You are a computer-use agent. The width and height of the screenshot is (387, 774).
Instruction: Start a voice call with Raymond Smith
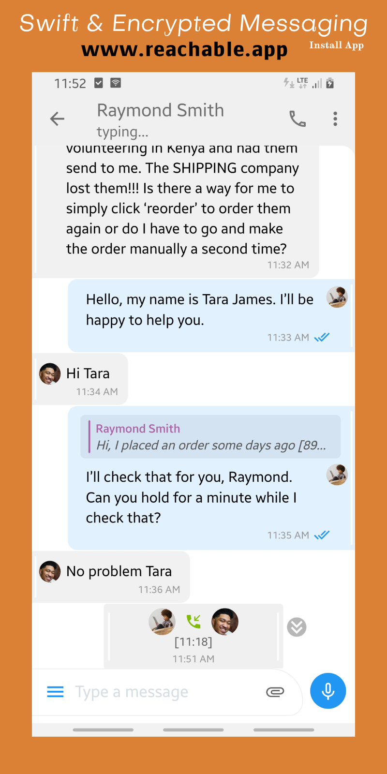pos(298,119)
